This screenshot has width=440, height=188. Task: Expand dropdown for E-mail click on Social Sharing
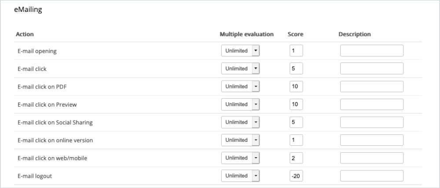coord(240,122)
